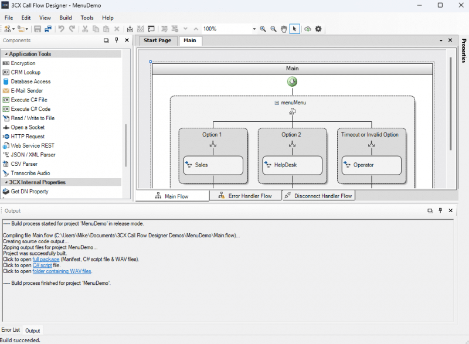Switch to Error List tab
Screen dimensions: 469x344
[11, 330]
